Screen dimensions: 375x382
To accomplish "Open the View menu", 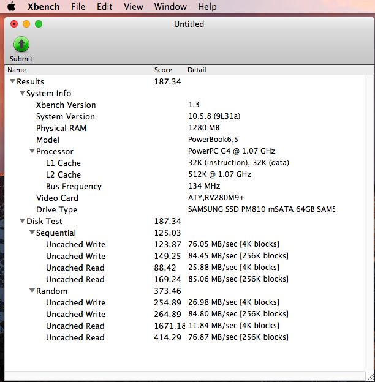I will [x=133, y=7].
